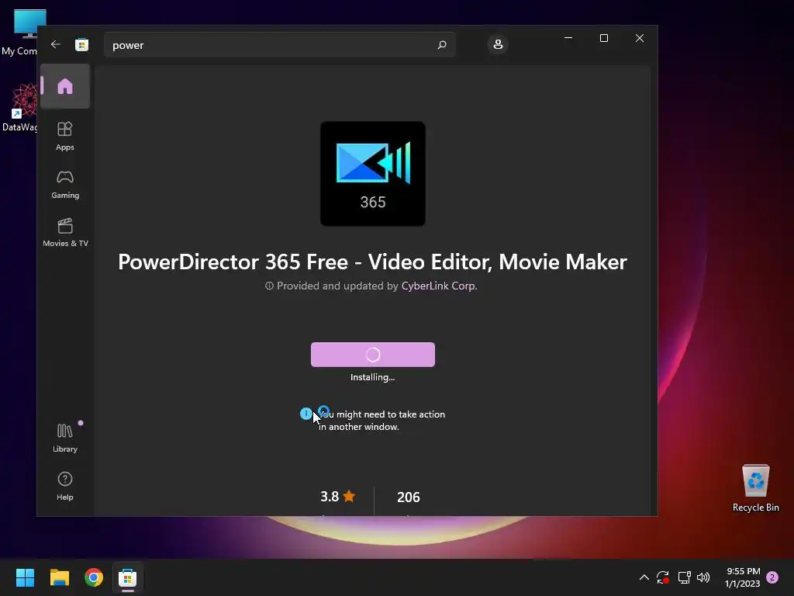Open the Apps section
Viewport: 794px width, 596px height.
tap(65, 136)
